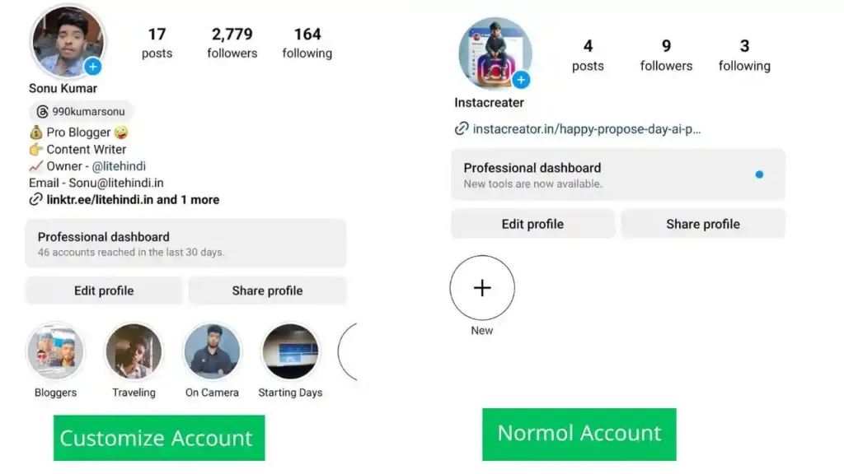
Task: View the 164 following list
Action: pos(307,43)
